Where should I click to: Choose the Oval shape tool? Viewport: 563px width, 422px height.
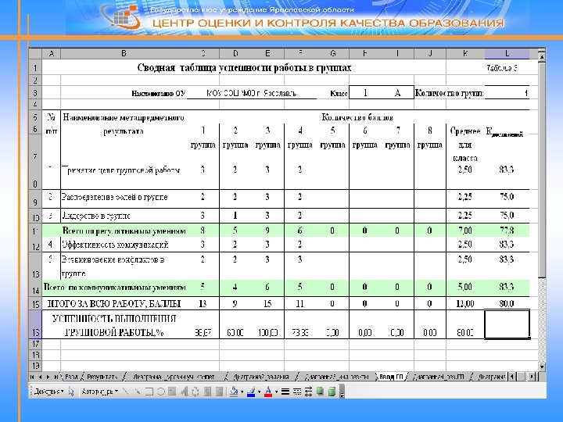[160, 392]
